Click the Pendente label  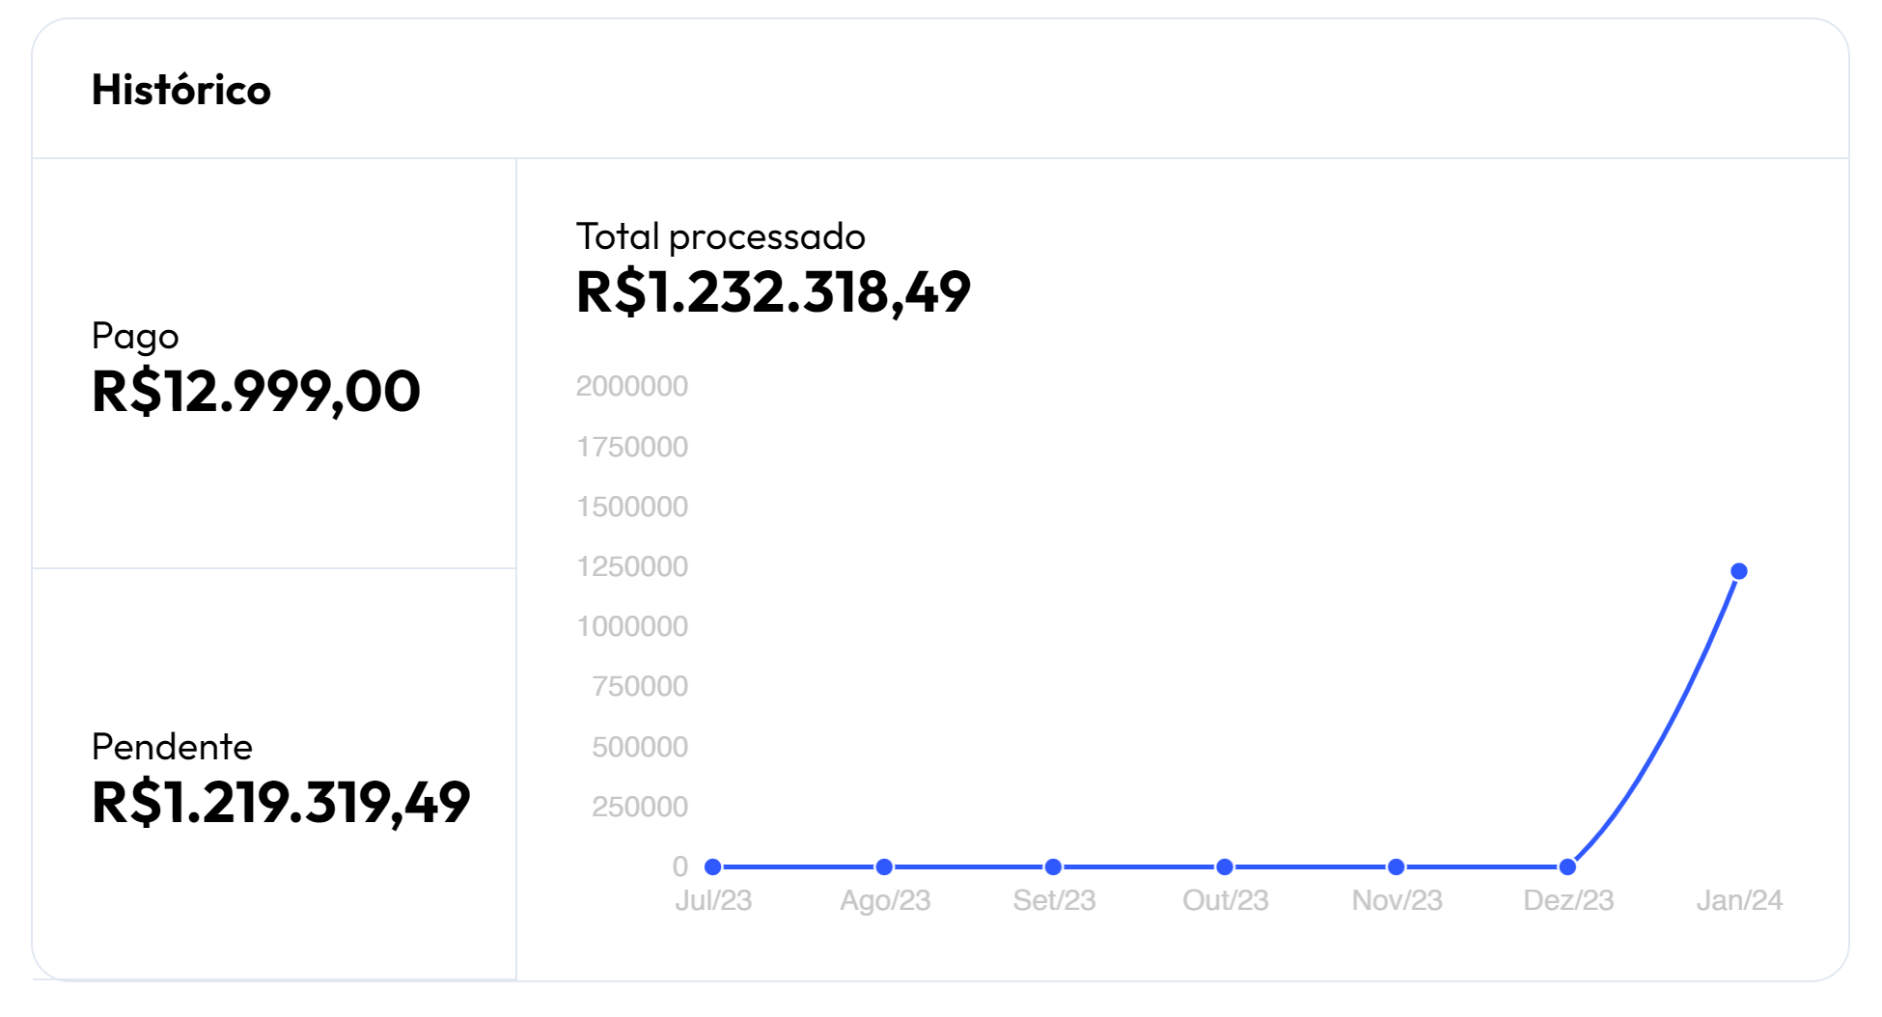[172, 747]
